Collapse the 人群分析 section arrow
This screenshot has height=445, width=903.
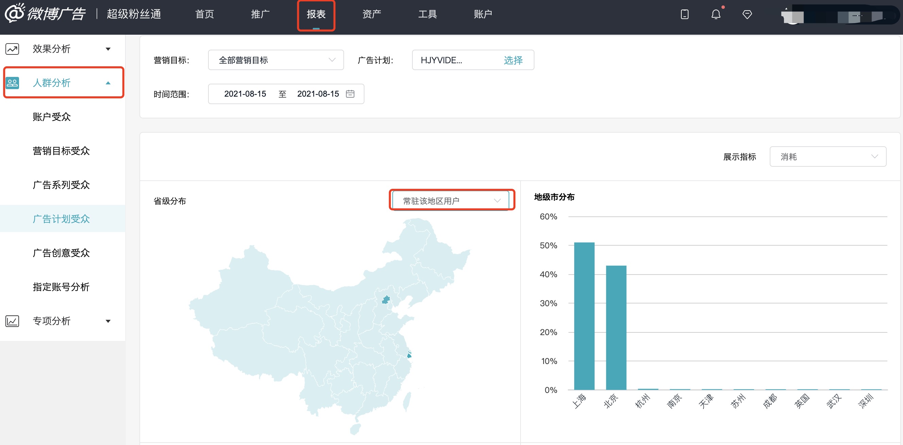[108, 83]
